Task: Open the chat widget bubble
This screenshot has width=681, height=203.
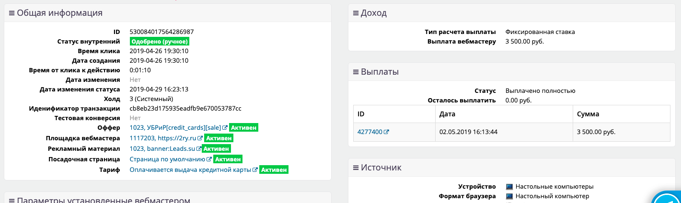Action: 669,197
